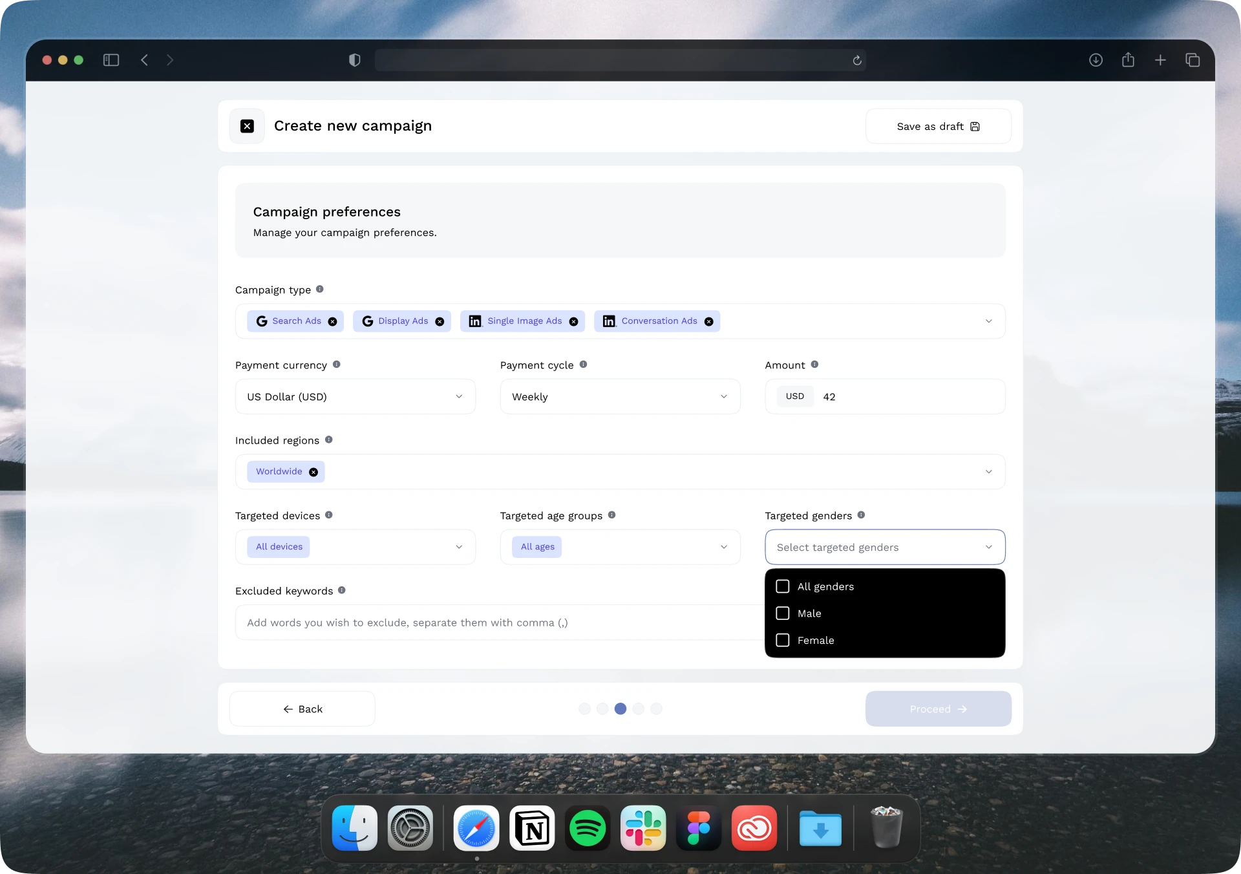Screen dimensions: 1241x874
Task: Check the Female checkbox
Action: [x=783, y=640]
